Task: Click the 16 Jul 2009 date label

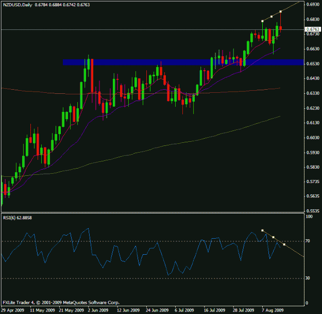Action: [x=214, y=310]
